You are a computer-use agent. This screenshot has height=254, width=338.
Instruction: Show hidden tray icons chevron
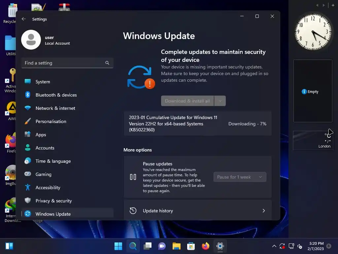point(274,246)
